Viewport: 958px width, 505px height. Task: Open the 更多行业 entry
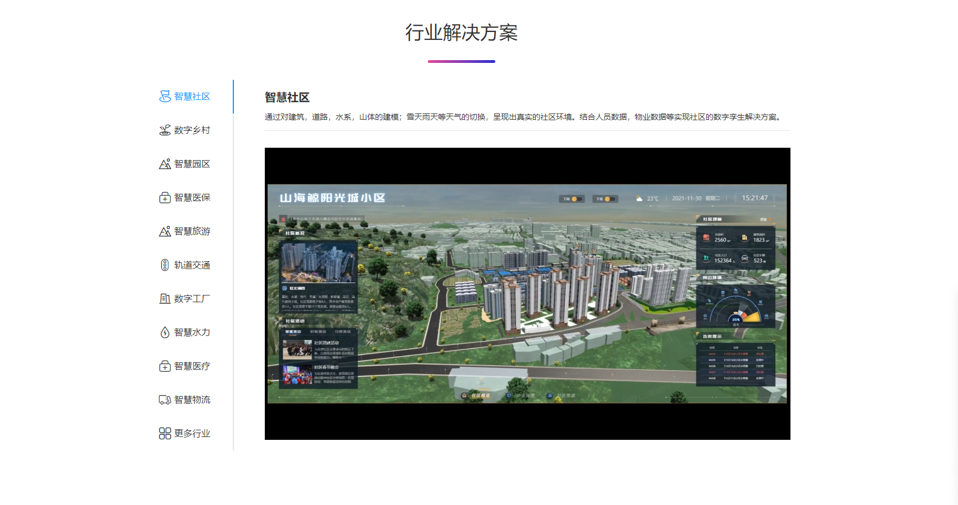click(184, 434)
